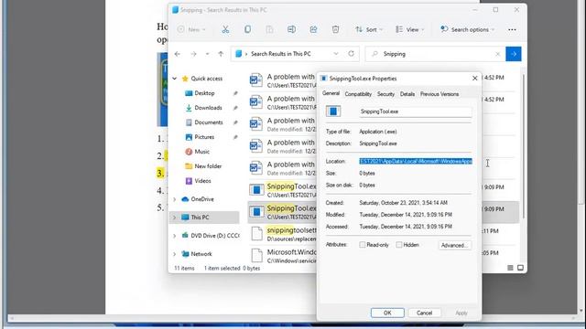Expand the Network tree node
586x329 pixels.
pos(175,254)
